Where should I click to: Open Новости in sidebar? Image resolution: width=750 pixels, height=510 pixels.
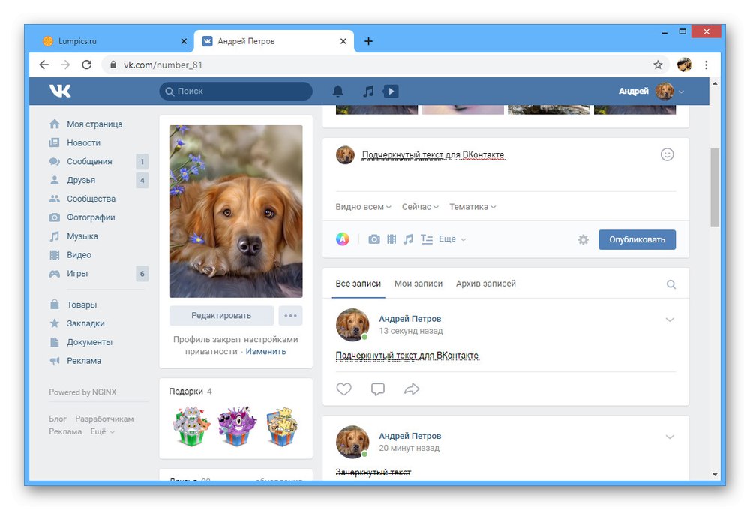[x=83, y=142]
